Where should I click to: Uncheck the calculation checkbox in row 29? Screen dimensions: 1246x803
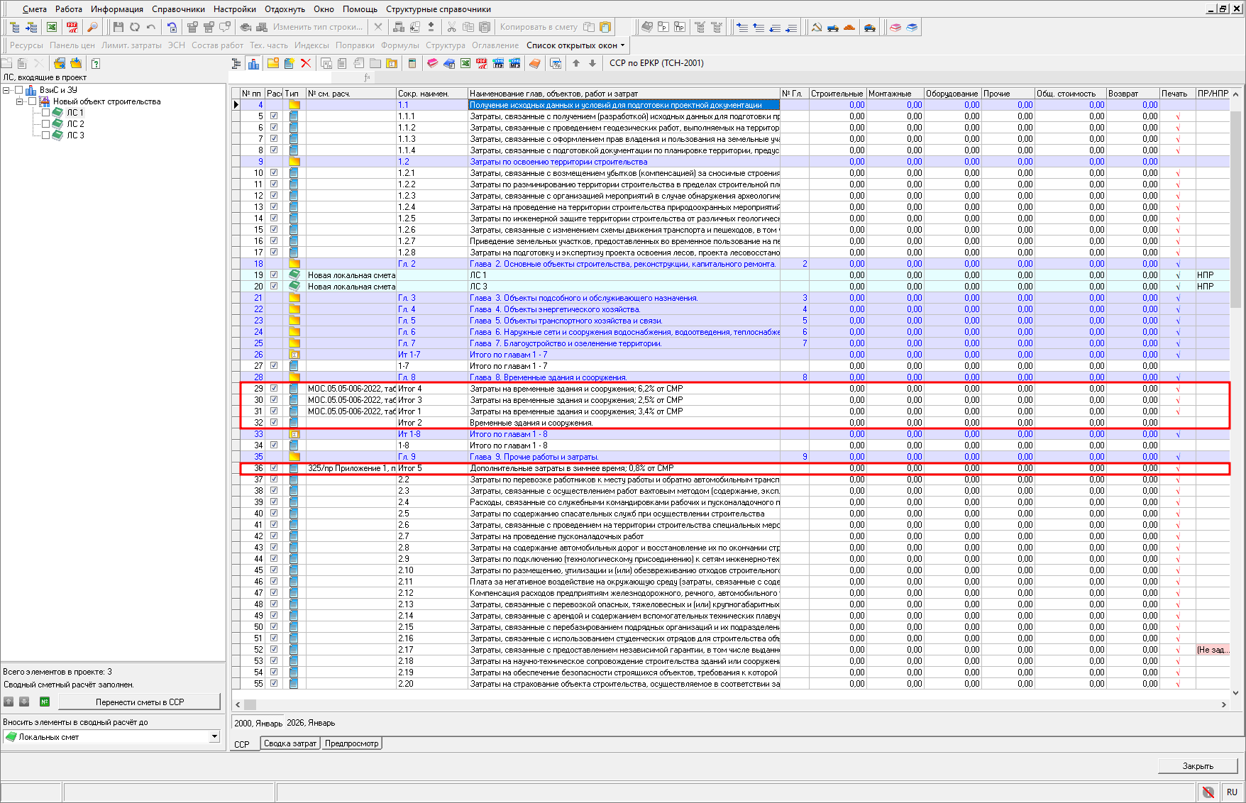pos(274,388)
